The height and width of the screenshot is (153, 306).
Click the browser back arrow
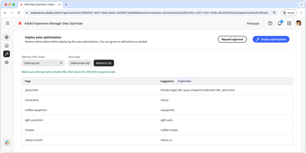coord(5,13)
